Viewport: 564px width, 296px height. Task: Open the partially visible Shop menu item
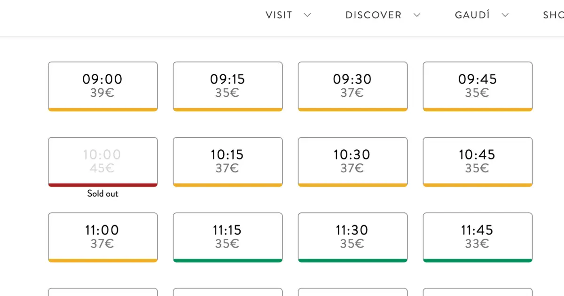[x=554, y=15]
